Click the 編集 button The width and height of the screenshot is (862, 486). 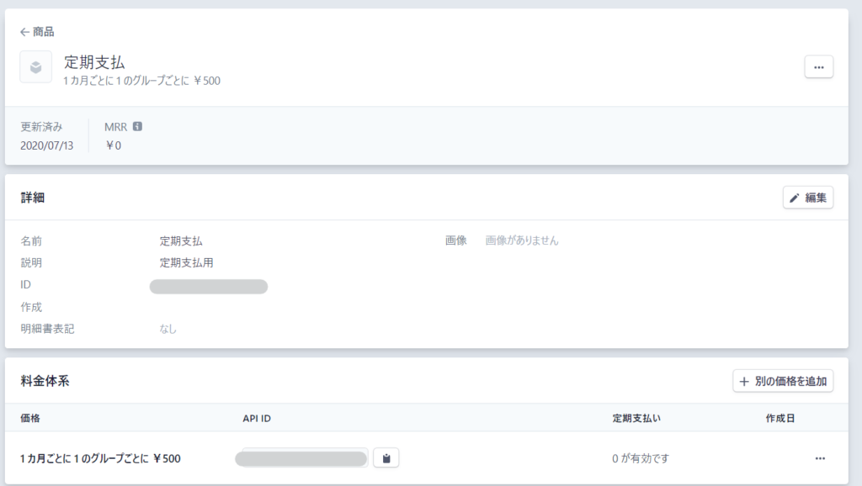(807, 198)
